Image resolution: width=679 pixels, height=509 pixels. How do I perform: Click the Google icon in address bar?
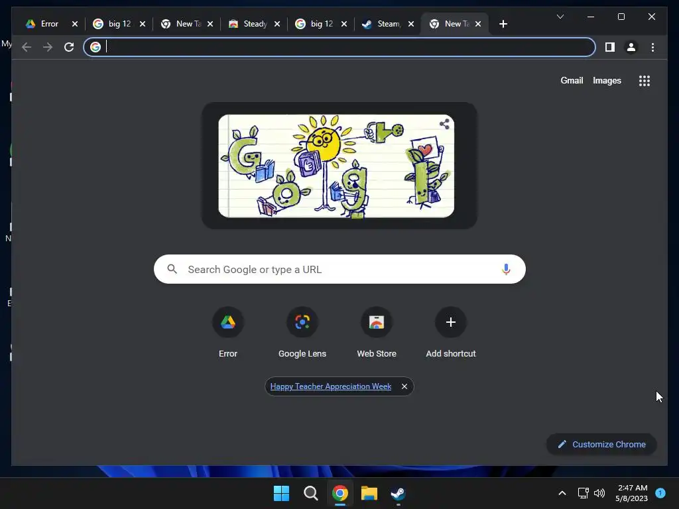(95, 47)
